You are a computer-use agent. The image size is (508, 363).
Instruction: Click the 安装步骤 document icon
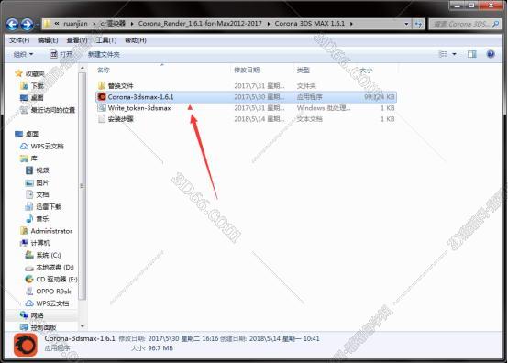[102, 119]
